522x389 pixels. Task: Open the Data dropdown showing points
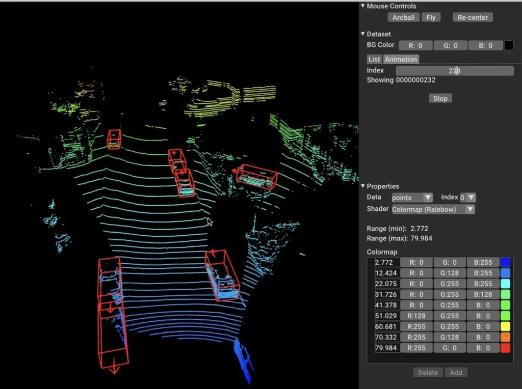pos(411,197)
